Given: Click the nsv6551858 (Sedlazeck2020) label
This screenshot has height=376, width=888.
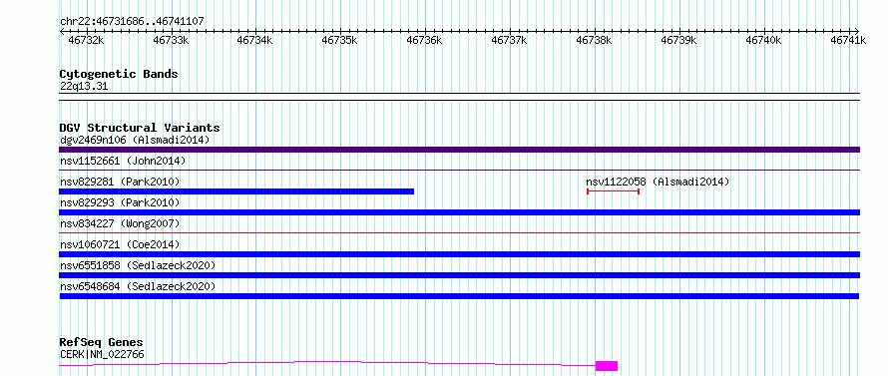Looking at the screenshot, I should coord(138,265).
